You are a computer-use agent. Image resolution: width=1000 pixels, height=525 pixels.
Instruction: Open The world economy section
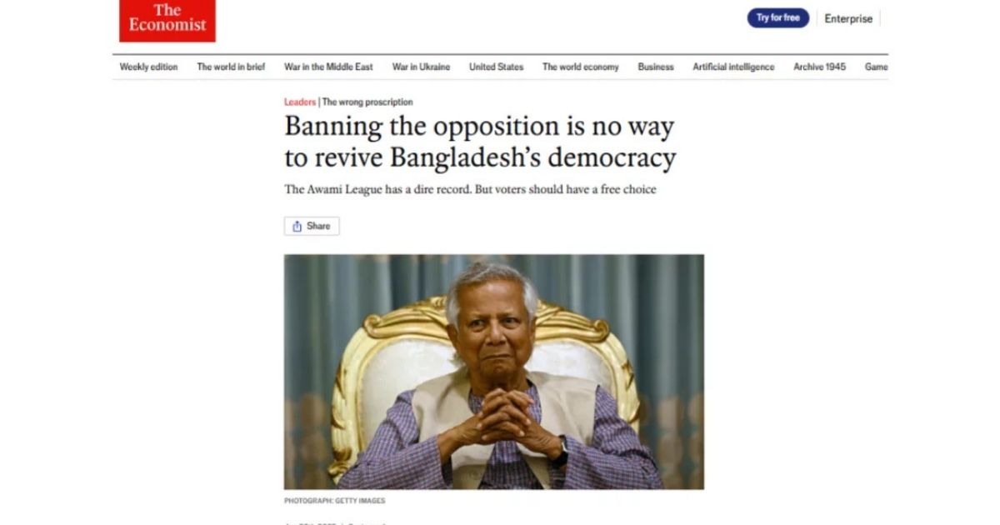(580, 67)
